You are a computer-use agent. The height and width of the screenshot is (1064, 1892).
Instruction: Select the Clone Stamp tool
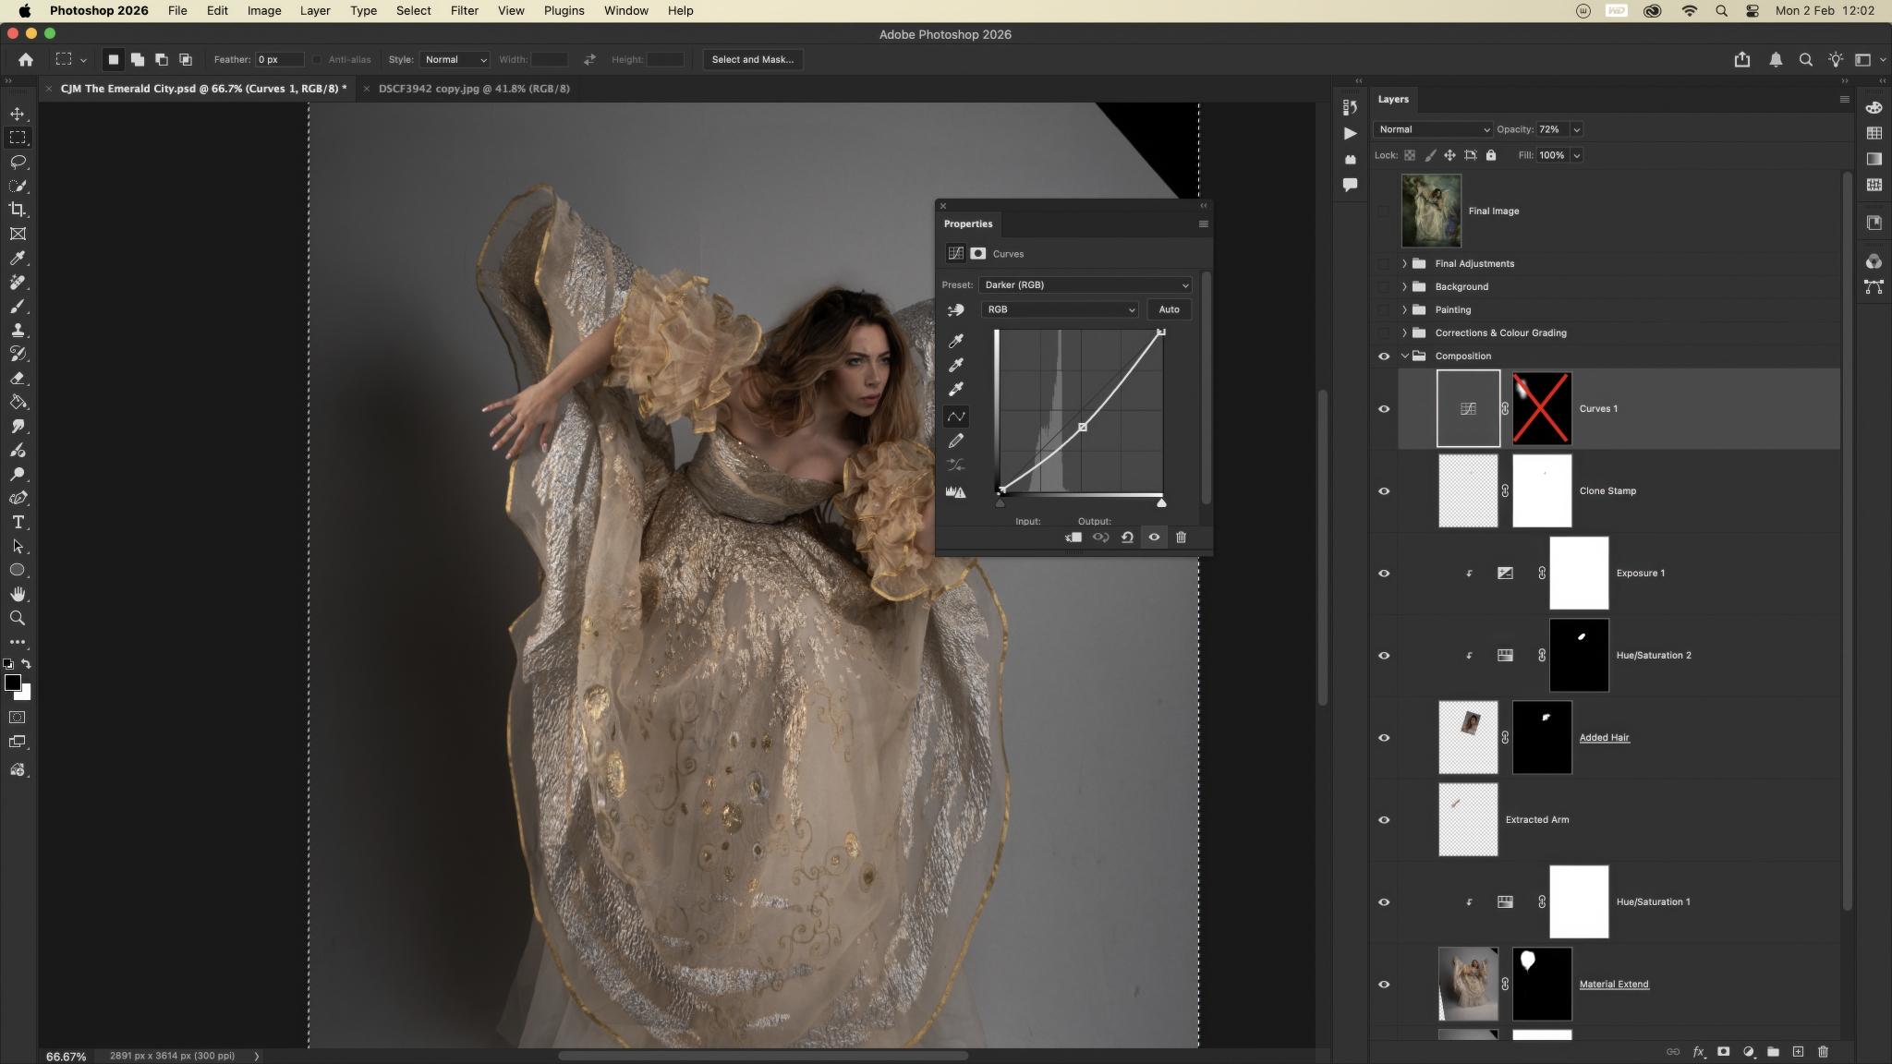pyautogui.click(x=18, y=330)
